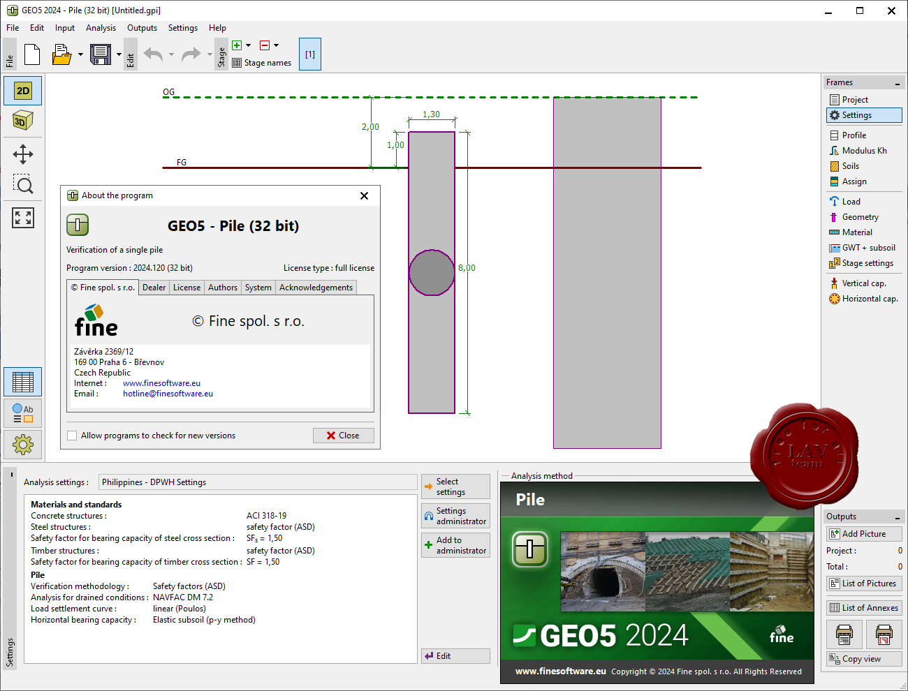Open Stage names table
908x691 pixels.
(x=261, y=63)
